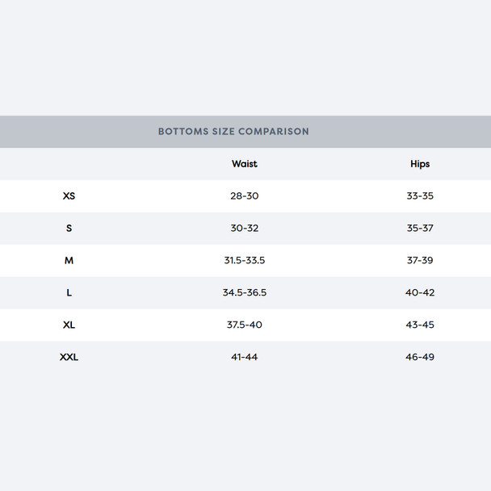Select waist value 34.5-36.5
The width and height of the screenshot is (491, 491).
[244, 293]
